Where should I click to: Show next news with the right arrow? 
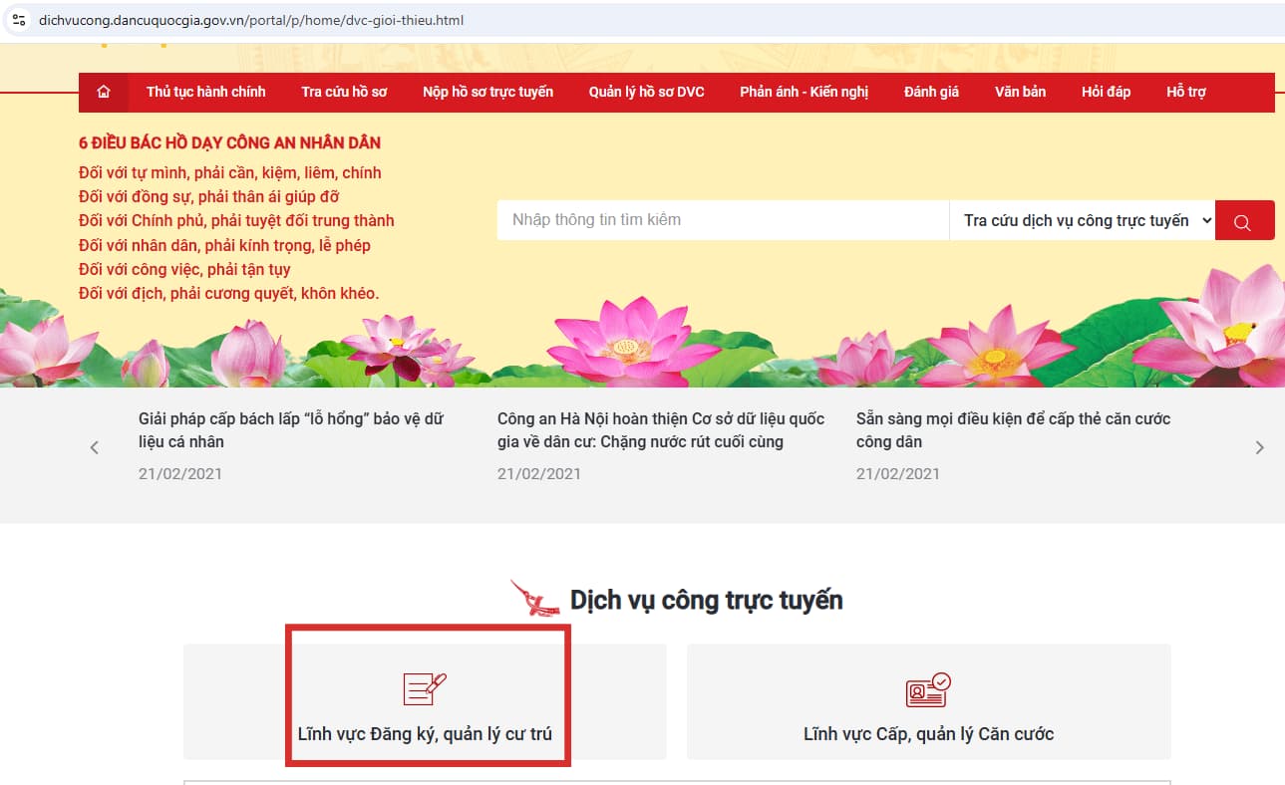pyautogui.click(x=1259, y=447)
